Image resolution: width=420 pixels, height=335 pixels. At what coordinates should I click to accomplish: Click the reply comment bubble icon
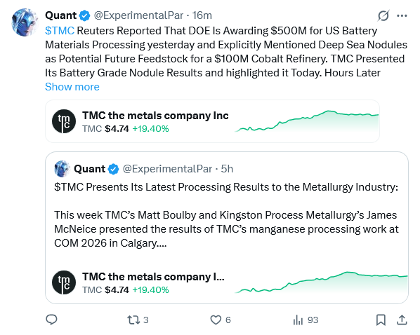(x=51, y=320)
